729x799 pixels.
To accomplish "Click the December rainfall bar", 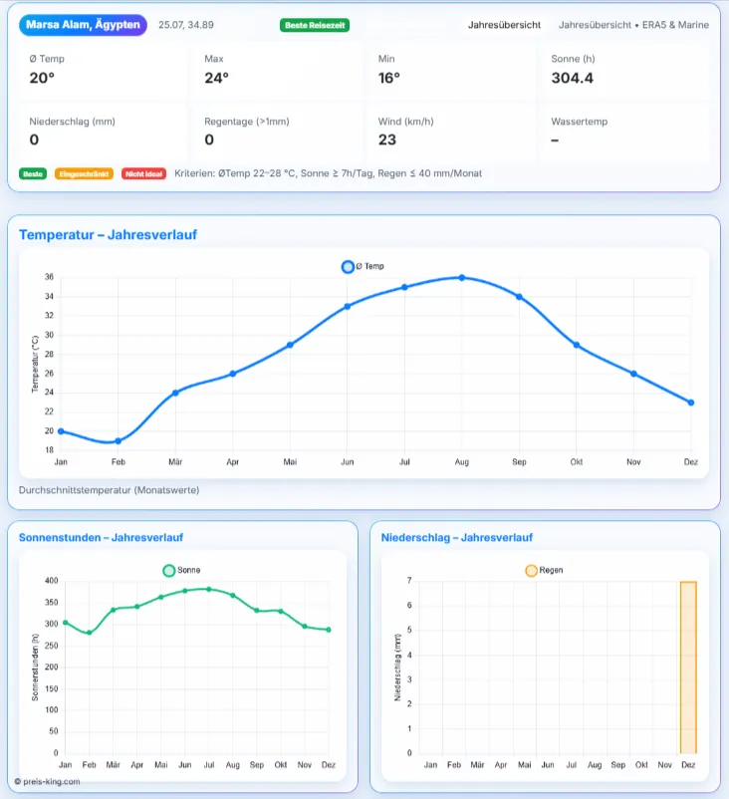I will [688, 667].
